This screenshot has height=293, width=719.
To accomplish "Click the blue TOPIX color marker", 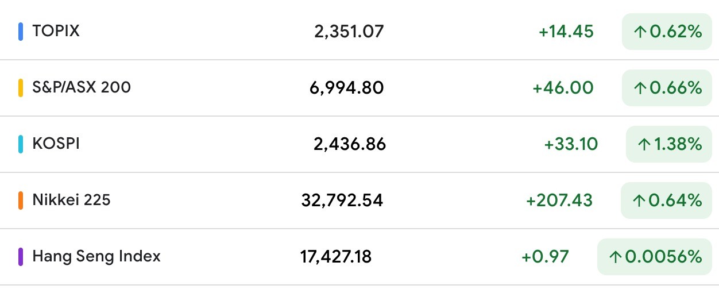I will 21,31.
